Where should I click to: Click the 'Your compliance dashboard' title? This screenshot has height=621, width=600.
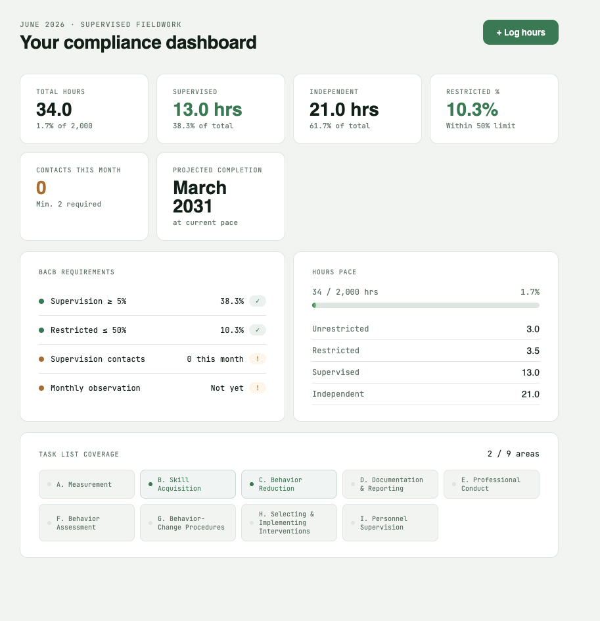[x=139, y=42]
